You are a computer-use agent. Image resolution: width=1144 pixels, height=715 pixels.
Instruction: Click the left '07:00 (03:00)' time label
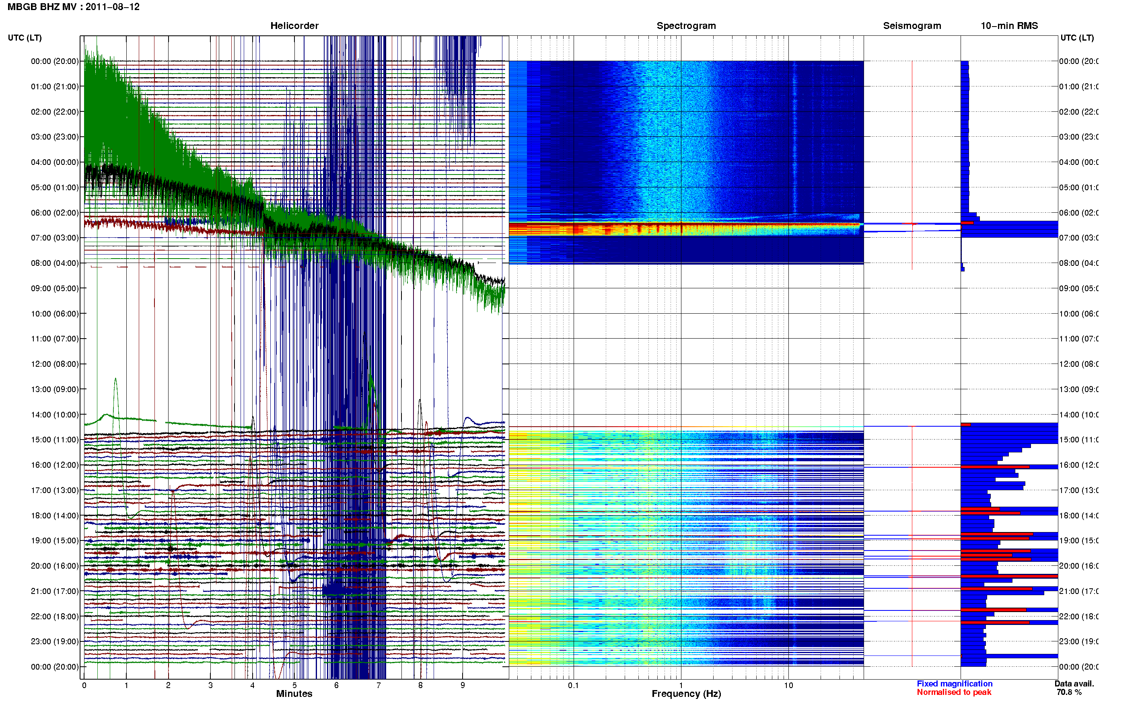tap(54, 237)
